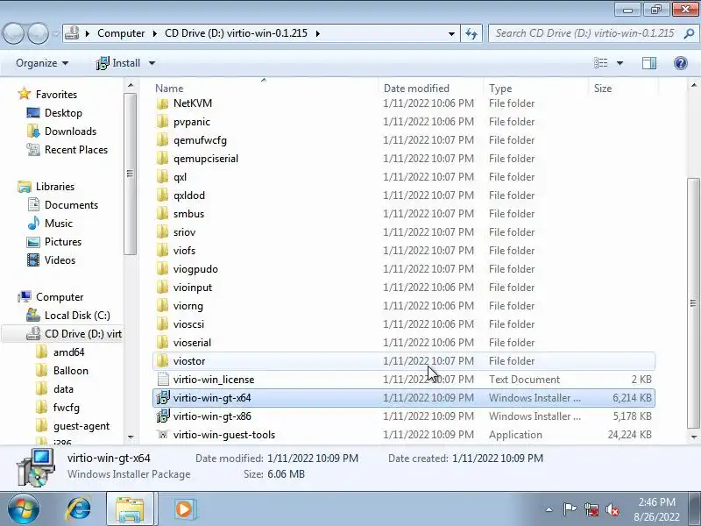Select the qxldod folder icon
The height and width of the screenshot is (526, 701).
click(163, 195)
